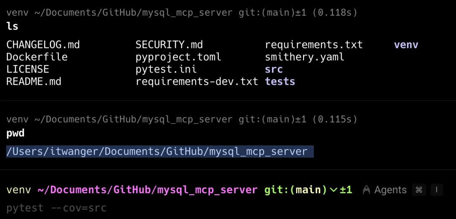The height and width of the screenshot is (219, 456).
Task: Click the README.md file name
Action: [34, 82]
